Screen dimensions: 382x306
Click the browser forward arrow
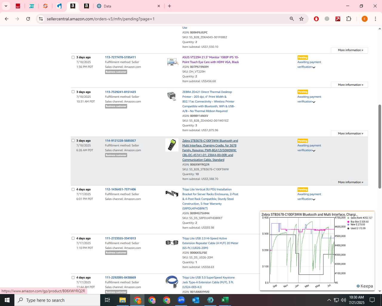[x=17, y=19]
